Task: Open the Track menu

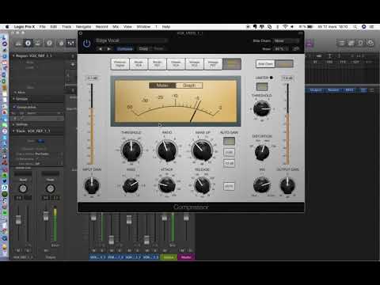Action: point(66,27)
